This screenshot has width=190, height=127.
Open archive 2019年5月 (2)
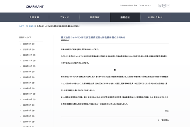tap(29, 83)
